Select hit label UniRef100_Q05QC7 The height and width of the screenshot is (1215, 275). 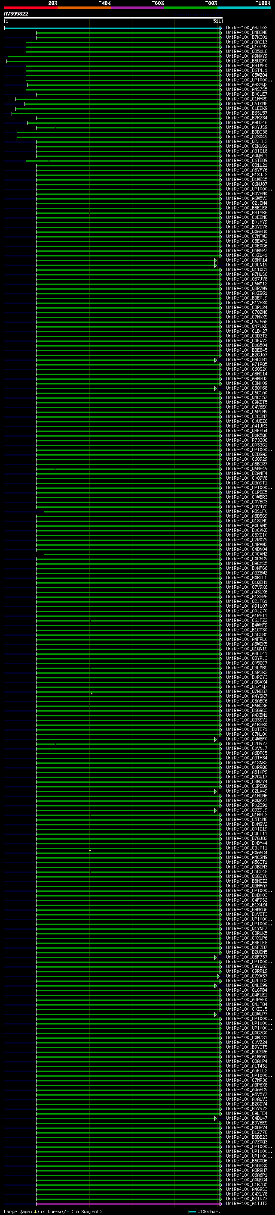tap(247, 663)
